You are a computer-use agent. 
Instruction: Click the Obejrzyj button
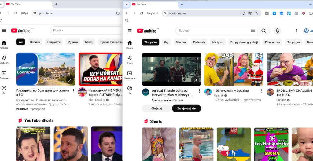coord(156,108)
